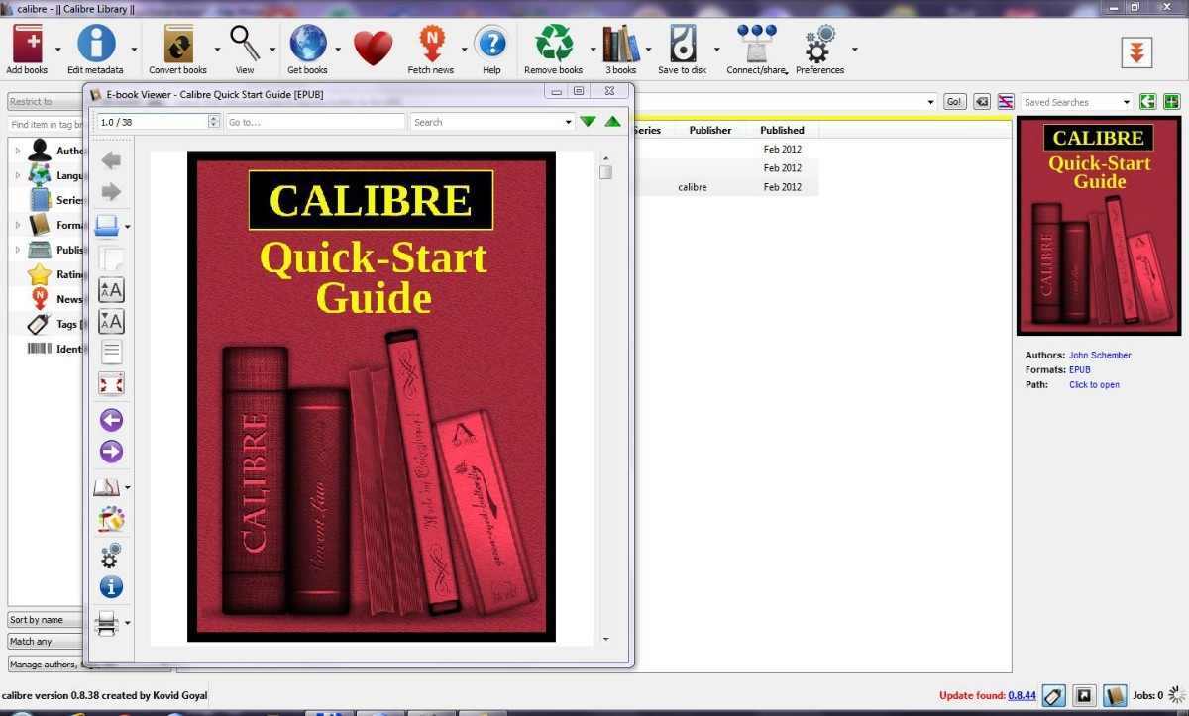Click the viewer reference mode icon

point(111,519)
